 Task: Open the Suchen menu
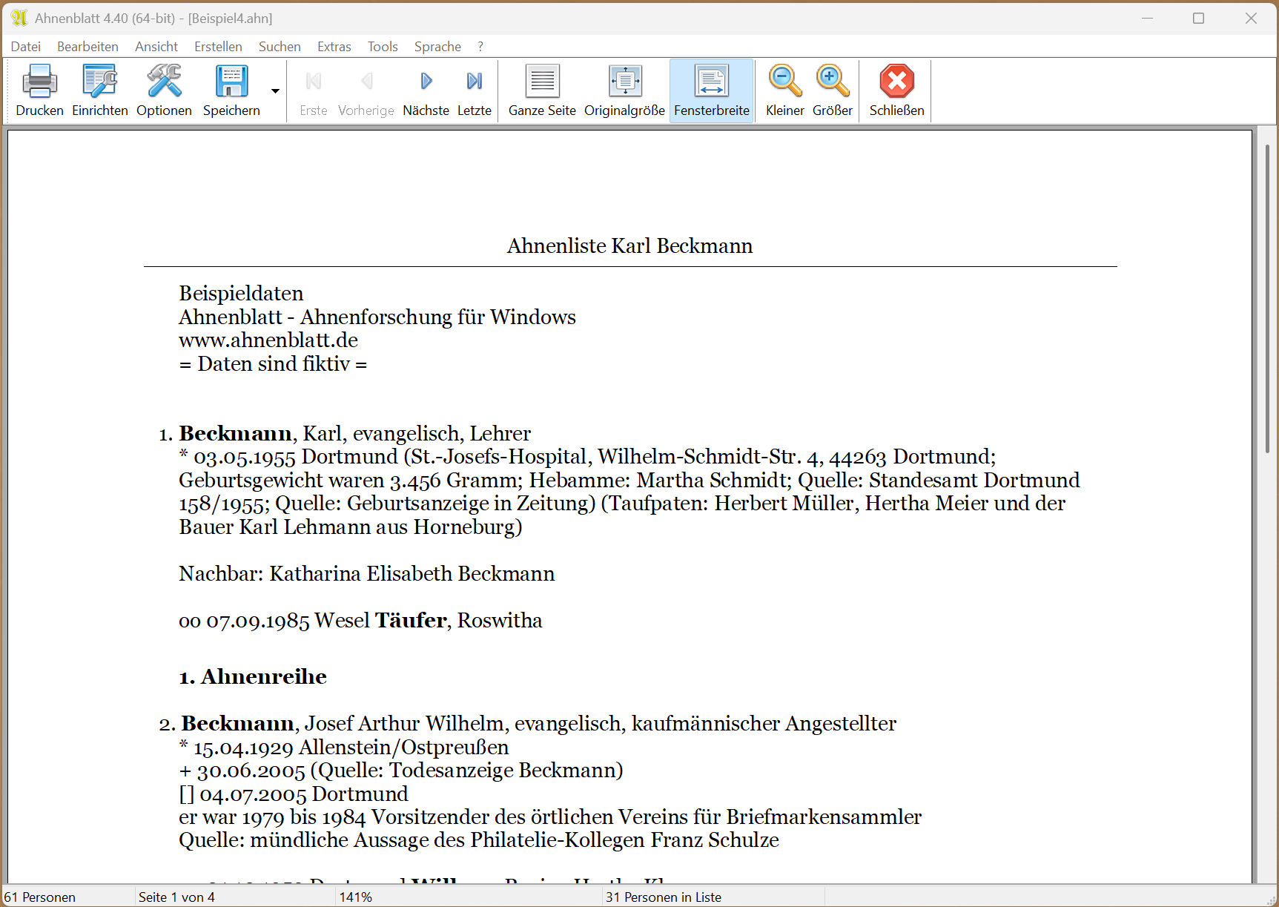click(x=280, y=47)
